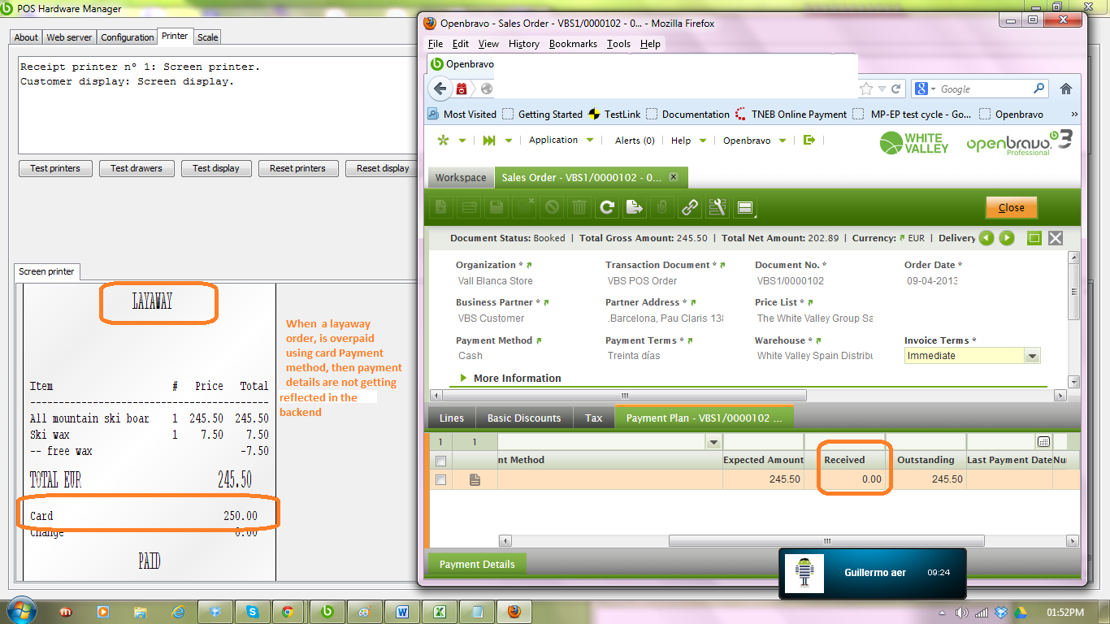
Task: Open the Windows Start menu
Action: [x=20, y=610]
